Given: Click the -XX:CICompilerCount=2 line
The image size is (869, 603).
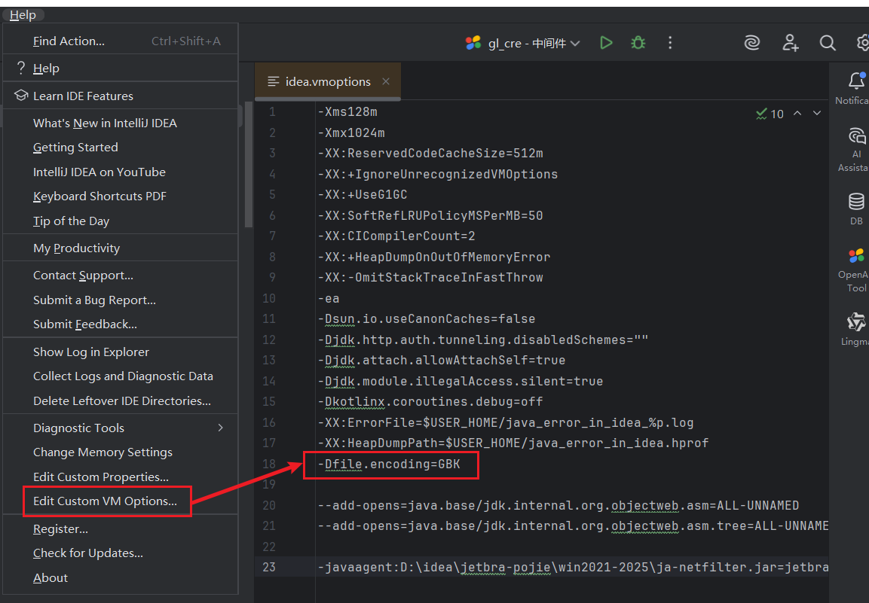Looking at the screenshot, I should coord(396,236).
